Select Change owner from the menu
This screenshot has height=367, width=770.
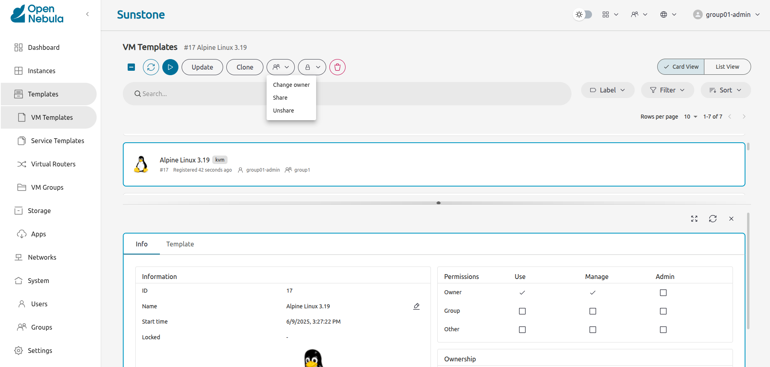pos(291,85)
